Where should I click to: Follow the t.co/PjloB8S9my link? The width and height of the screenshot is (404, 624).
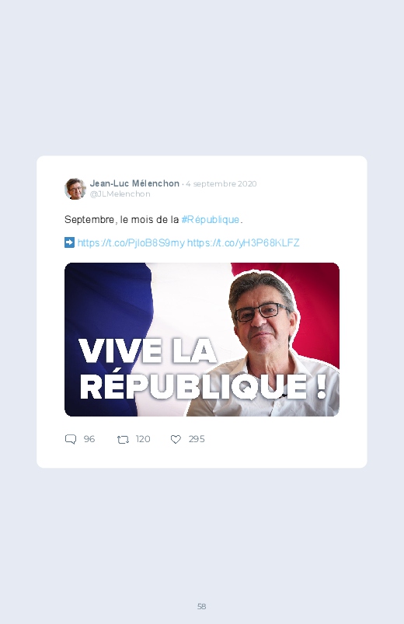pos(131,242)
